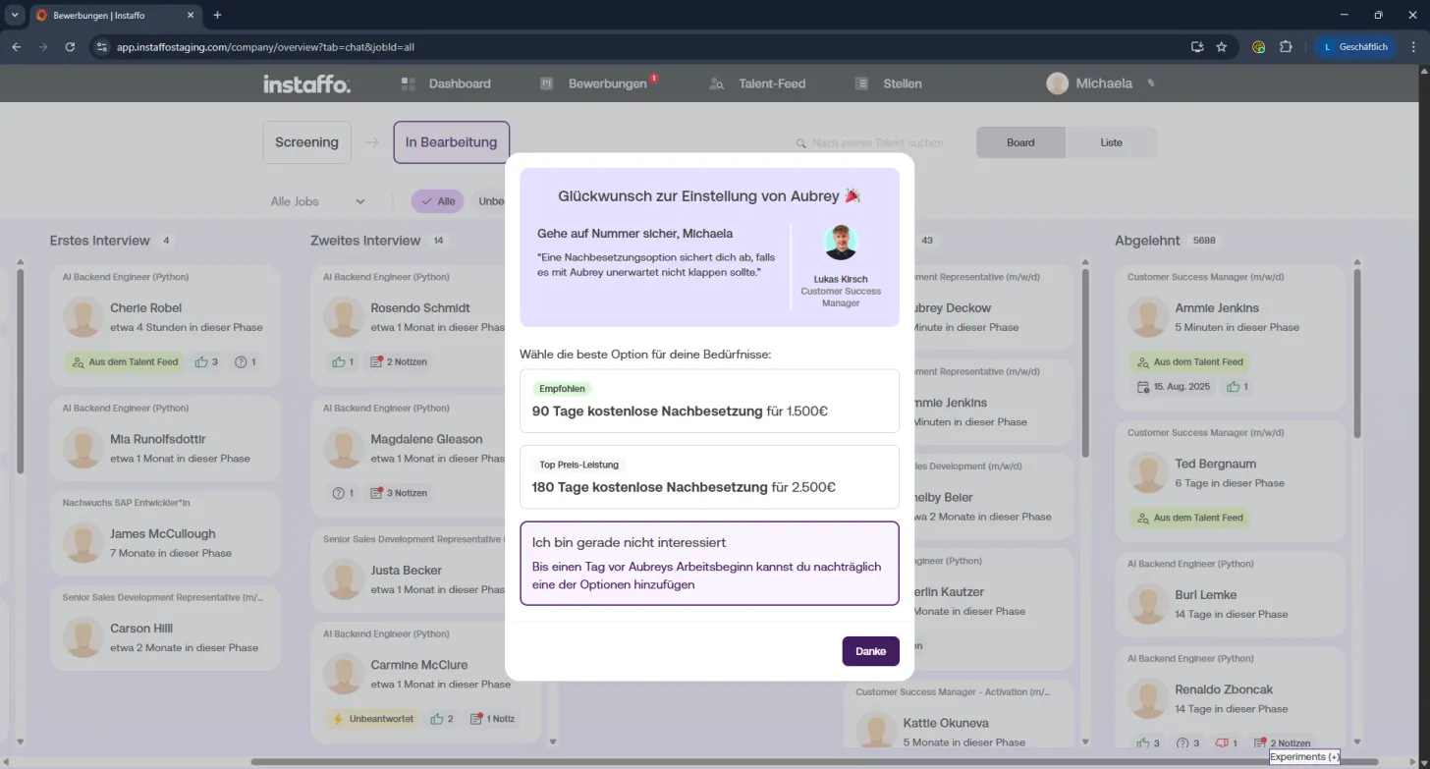Open the Bewerbungen navigation tab

click(597, 83)
